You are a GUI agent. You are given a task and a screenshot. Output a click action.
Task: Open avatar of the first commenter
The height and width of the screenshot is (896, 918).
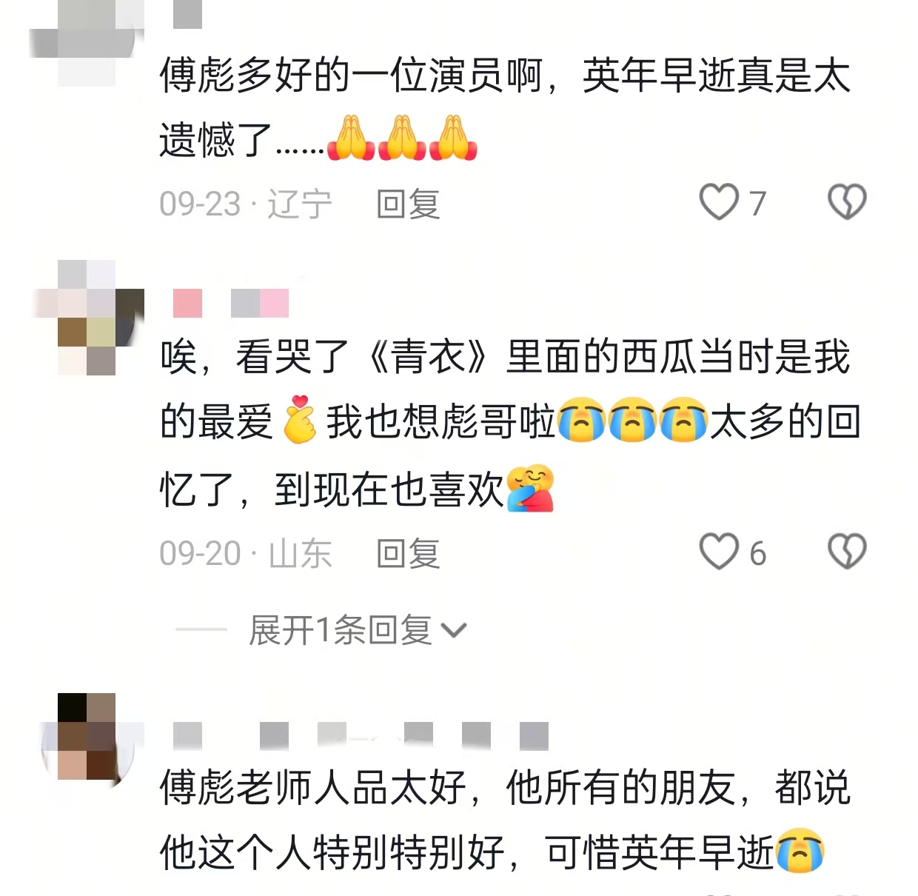[85, 41]
